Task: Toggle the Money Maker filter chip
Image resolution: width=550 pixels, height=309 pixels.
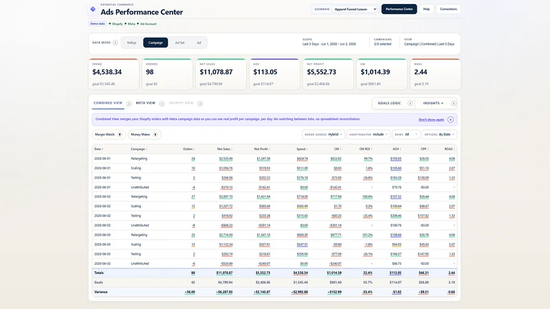Action: click(144, 135)
